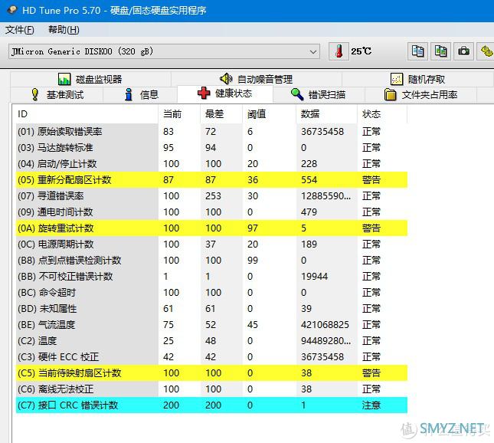Image resolution: width=494 pixels, height=443 pixels.
Task: Click data value 12885590... in row 07
Action: (x=326, y=195)
